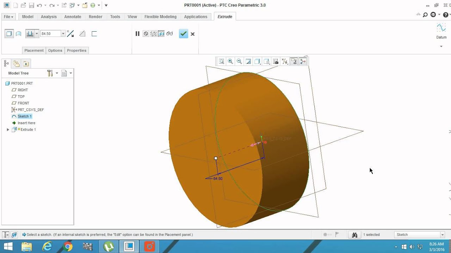This screenshot has height=253, width=451.
Task: Open the Placement panel
Action: click(x=34, y=50)
